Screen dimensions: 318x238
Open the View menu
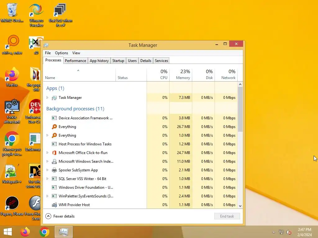(x=76, y=53)
